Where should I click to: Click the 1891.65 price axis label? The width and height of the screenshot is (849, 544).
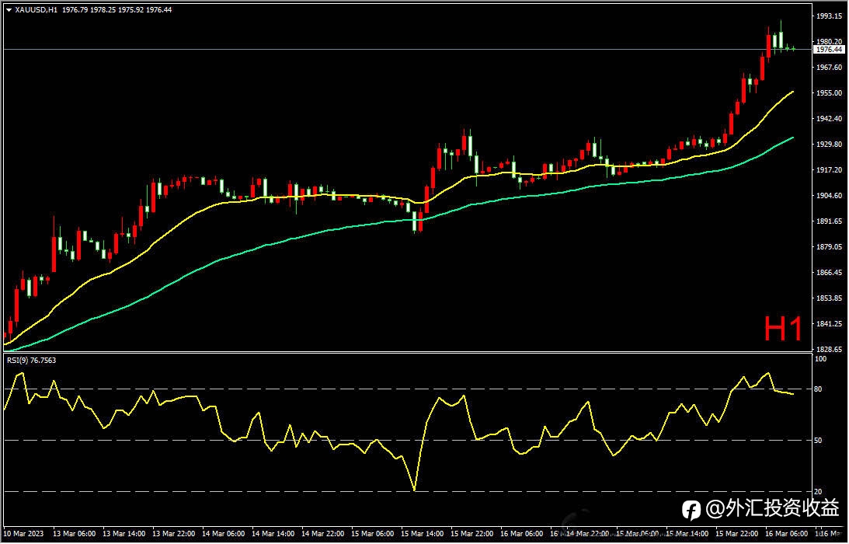click(x=829, y=221)
